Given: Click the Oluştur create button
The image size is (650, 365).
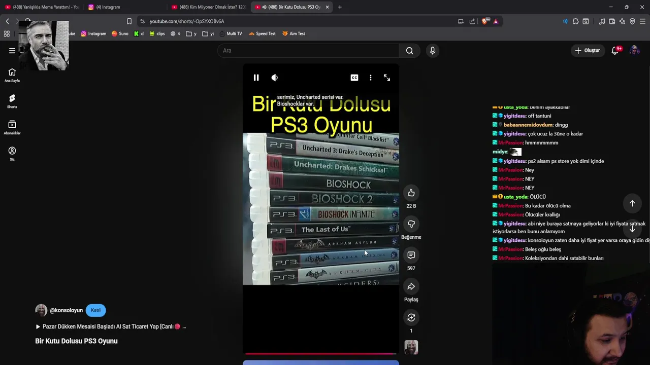Looking at the screenshot, I should [x=588, y=50].
